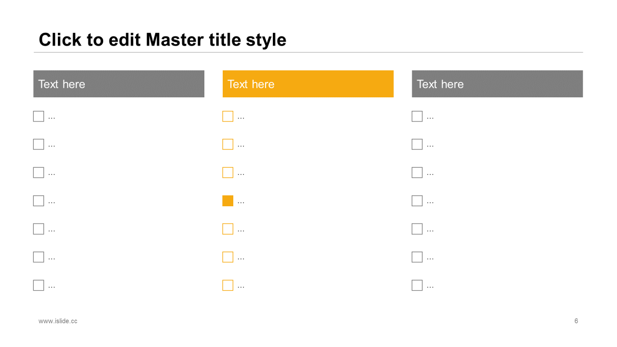Select the left gray "Text here" header
Viewport: 617px width, 347px height.
[x=119, y=84]
